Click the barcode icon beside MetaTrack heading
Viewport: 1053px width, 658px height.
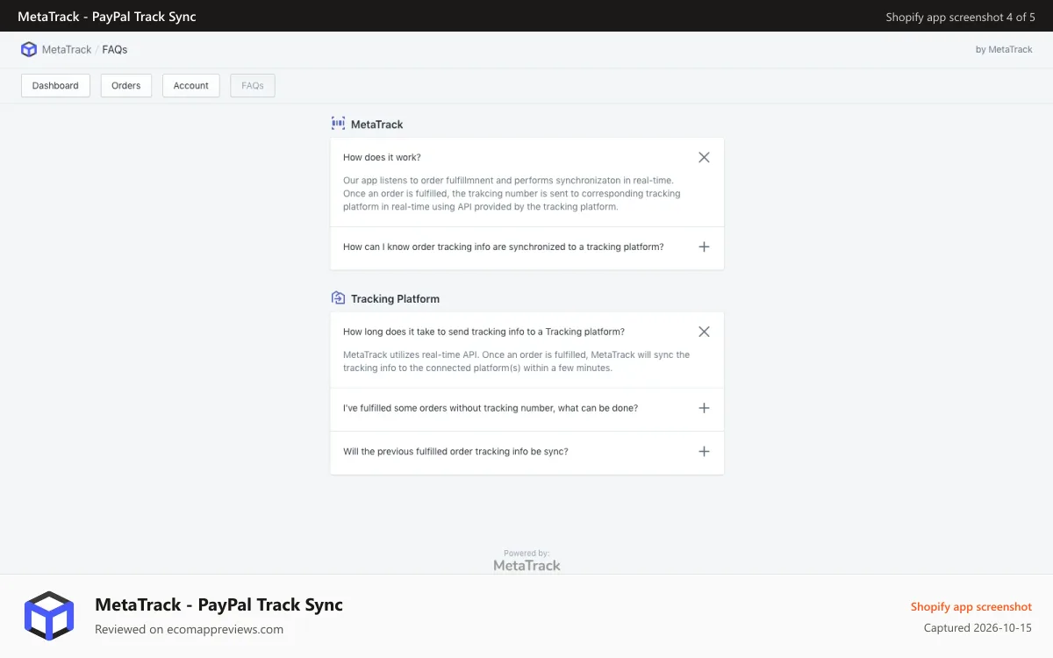[x=338, y=124]
